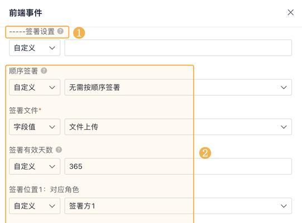Viewport: 302px width, 223px height.
Task: Click help icon next to 签署有效天数
Action: (x=59, y=149)
